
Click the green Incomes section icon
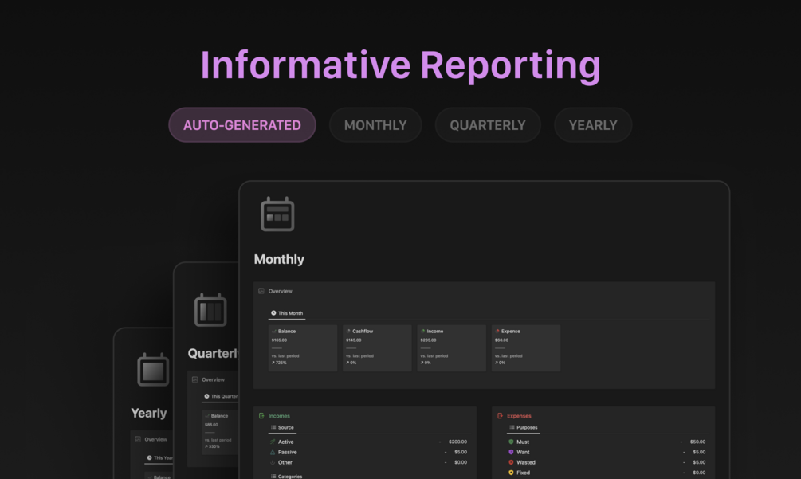coord(261,416)
